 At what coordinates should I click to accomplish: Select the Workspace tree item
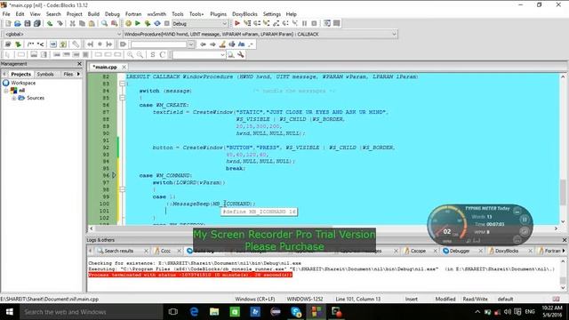tap(23, 83)
